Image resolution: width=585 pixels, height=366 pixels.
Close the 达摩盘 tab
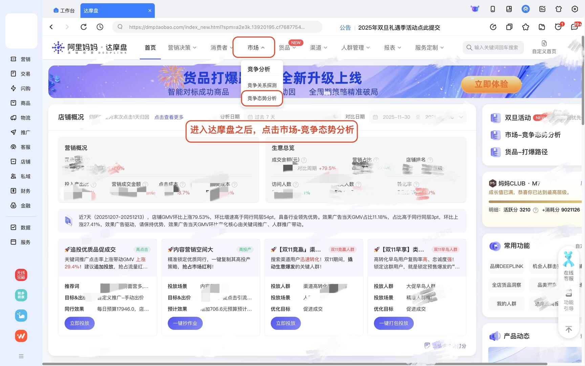(150, 11)
